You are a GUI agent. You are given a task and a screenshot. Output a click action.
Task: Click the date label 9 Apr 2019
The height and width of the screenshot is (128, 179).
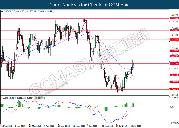point(50,126)
